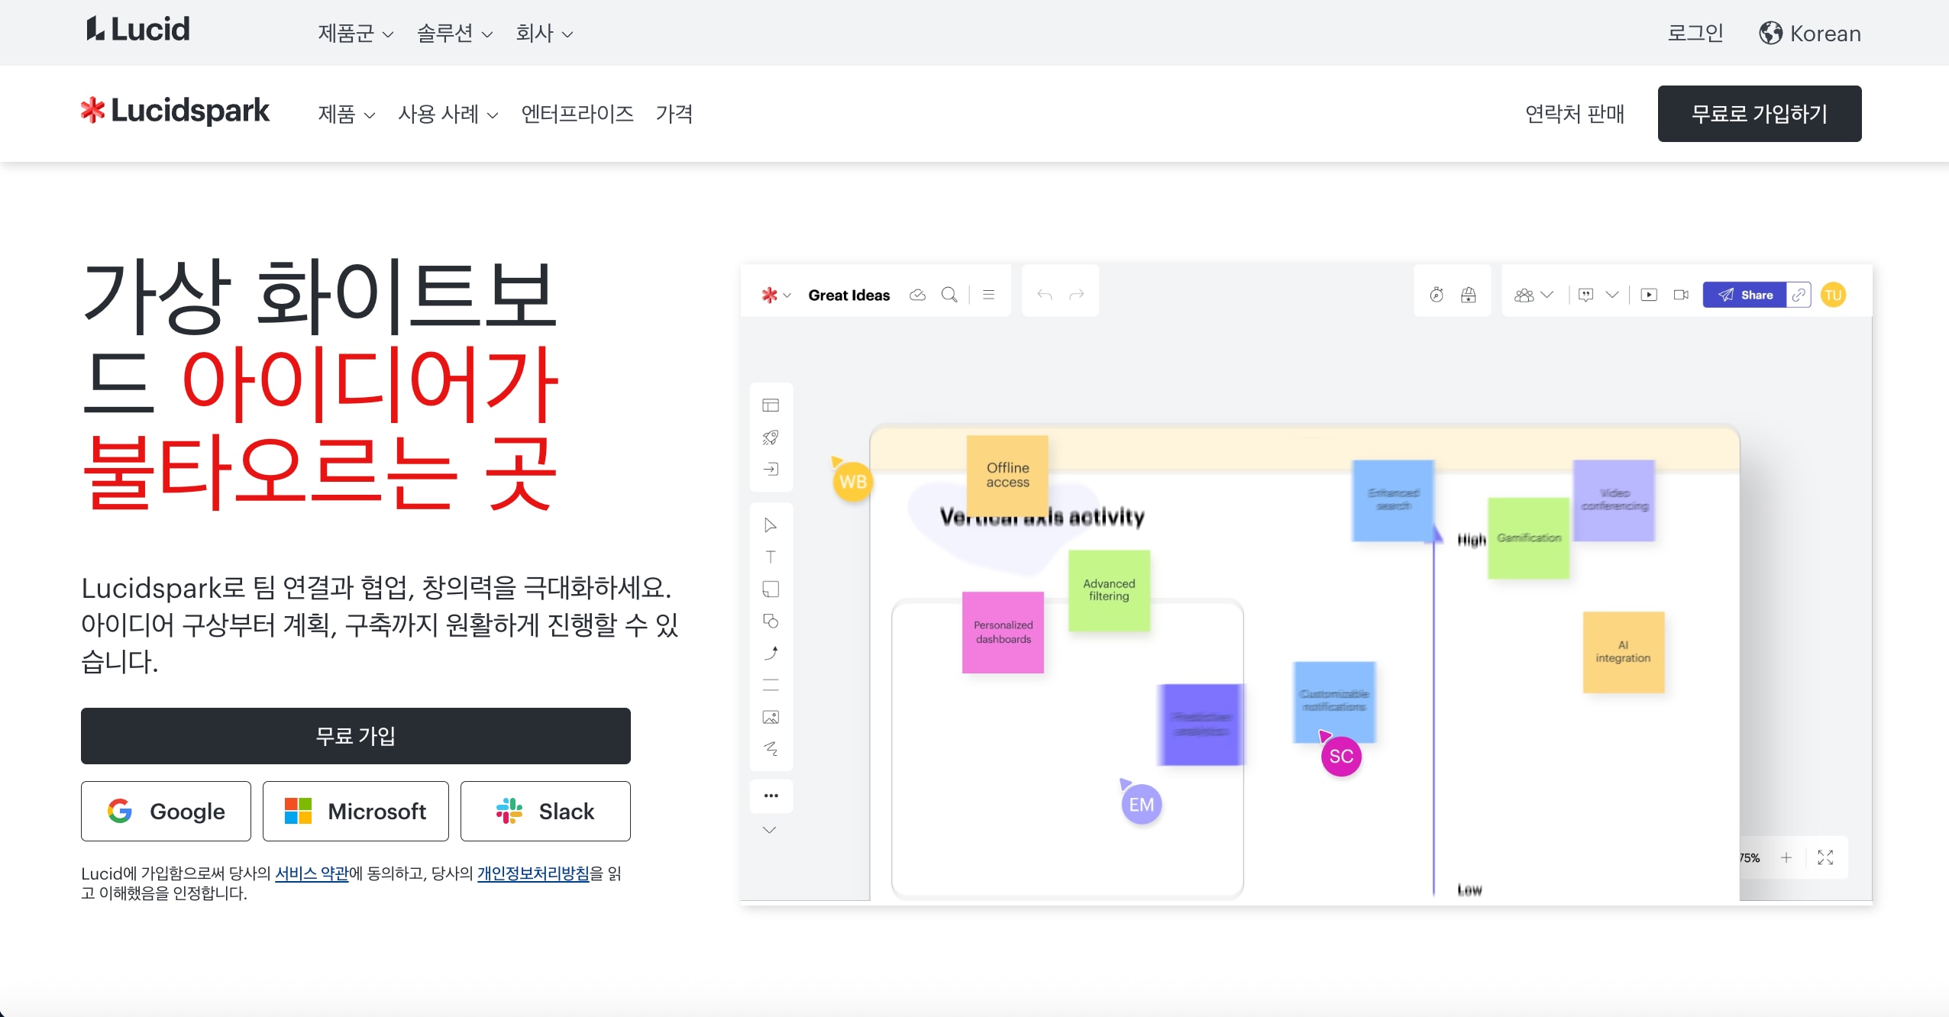The width and height of the screenshot is (1949, 1017).
Task: Click the TU user avatar on the board
Action: coord(1835,295)
